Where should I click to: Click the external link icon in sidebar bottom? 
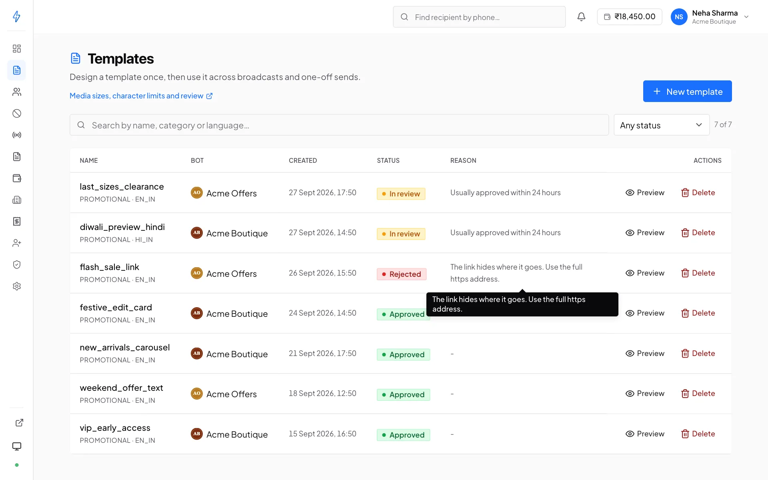[19, 423]
